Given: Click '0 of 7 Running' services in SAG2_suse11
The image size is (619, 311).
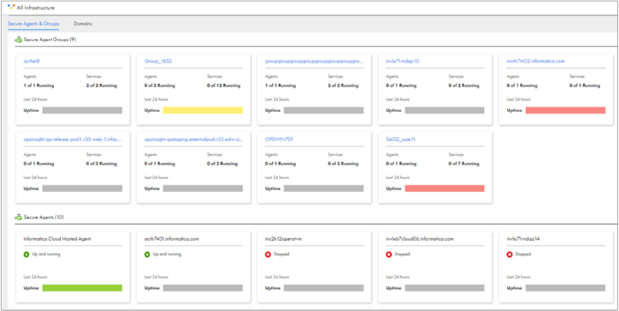Looking at the screenshot, I should 463,164.
